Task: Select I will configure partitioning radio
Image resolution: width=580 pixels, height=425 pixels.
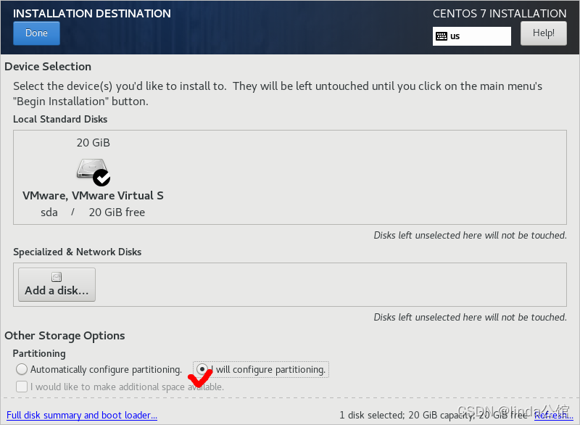Action: point(202,369)
